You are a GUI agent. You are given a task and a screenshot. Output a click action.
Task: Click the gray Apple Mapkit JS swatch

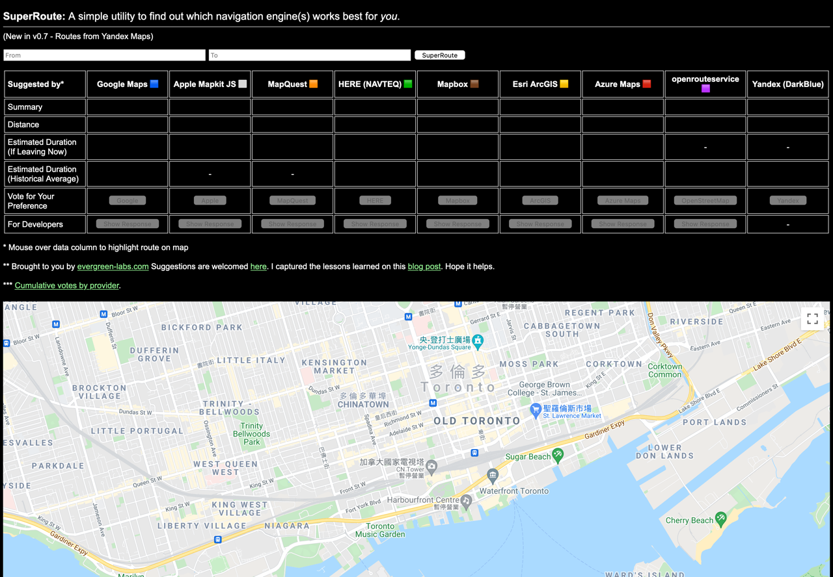click(x=243, y=84)
